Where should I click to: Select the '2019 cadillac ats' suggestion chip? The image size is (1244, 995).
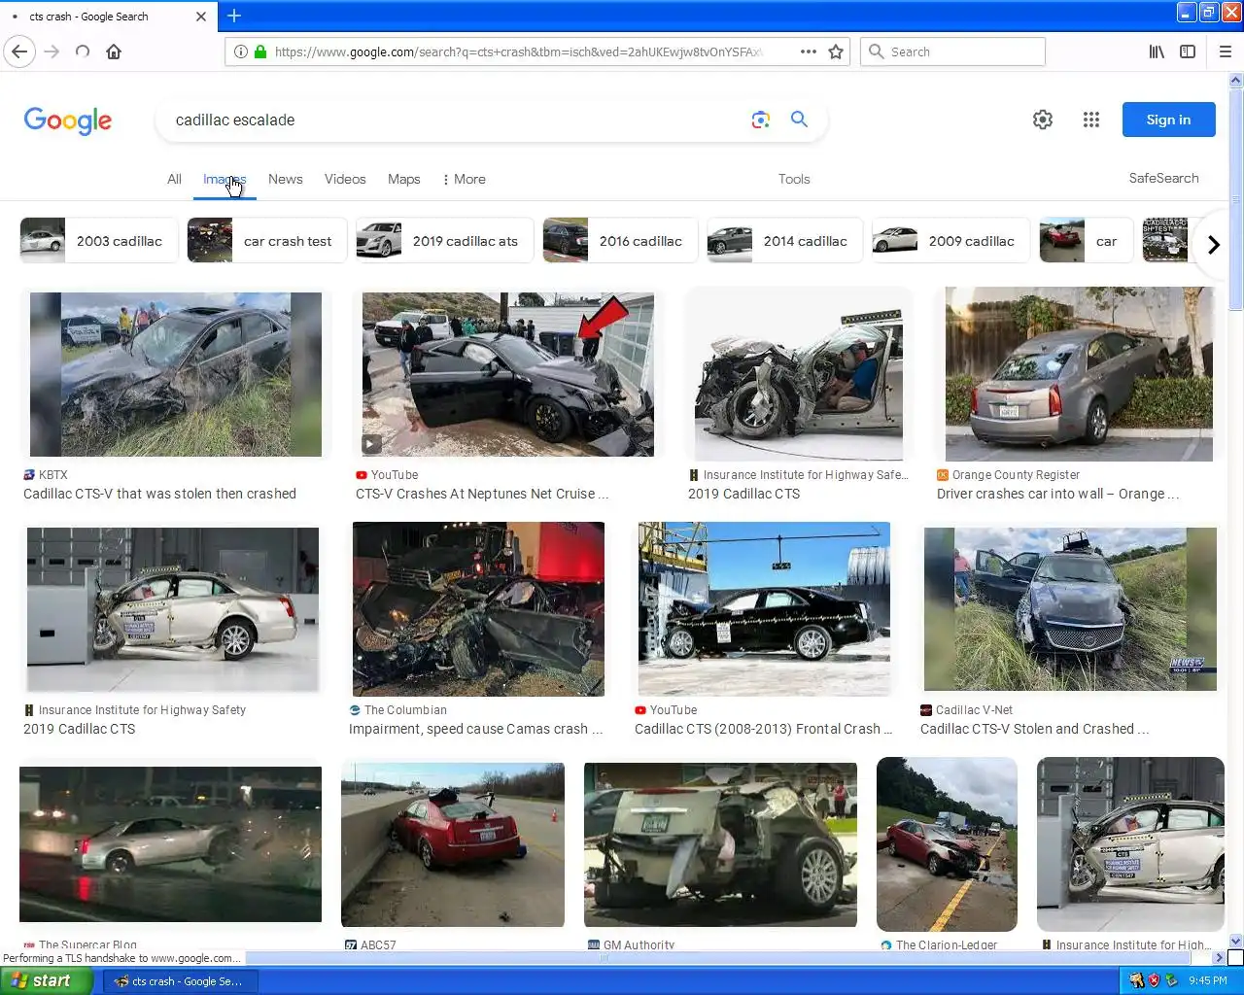(x=444, y=241)
